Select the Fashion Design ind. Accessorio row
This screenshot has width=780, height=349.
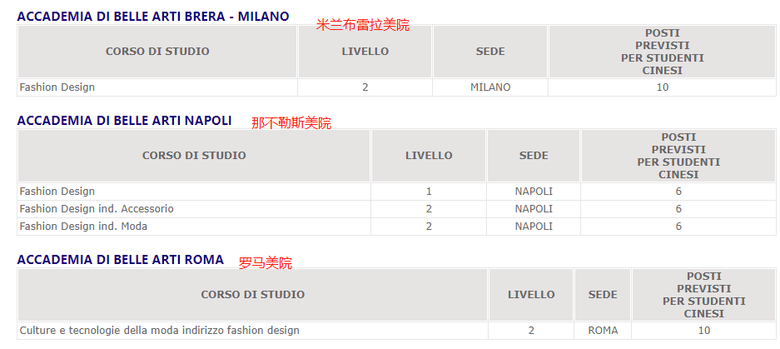point(97,208)
